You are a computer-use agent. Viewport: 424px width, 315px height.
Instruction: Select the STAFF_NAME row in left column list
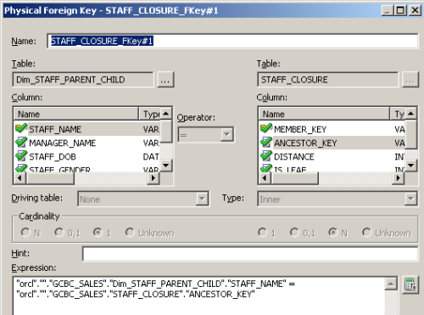86,129
